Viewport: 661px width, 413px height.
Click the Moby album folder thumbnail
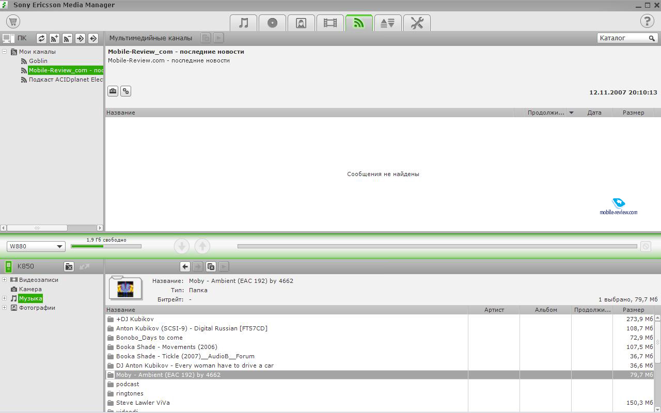[x=125, y=288]
